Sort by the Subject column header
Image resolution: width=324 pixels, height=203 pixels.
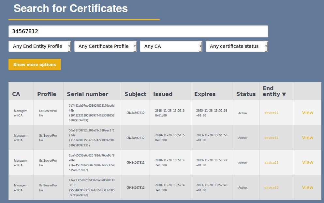click(x=135, y=94)
